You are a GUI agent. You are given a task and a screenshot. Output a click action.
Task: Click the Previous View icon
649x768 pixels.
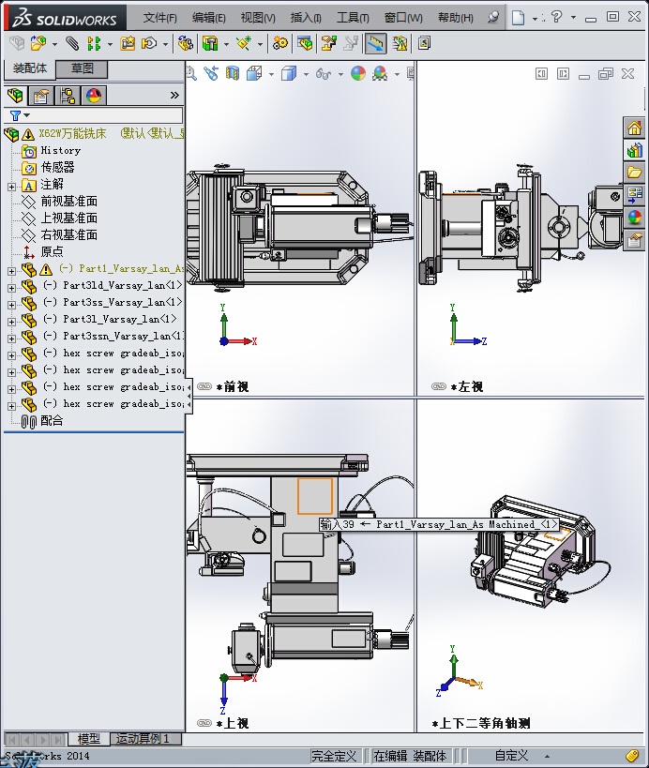pos(211,73)
